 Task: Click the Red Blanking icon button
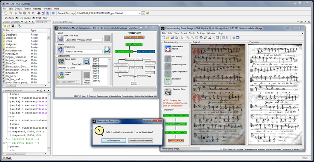pos(168,59)
